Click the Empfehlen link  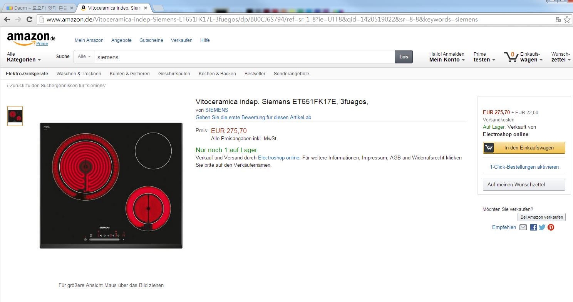504,227
